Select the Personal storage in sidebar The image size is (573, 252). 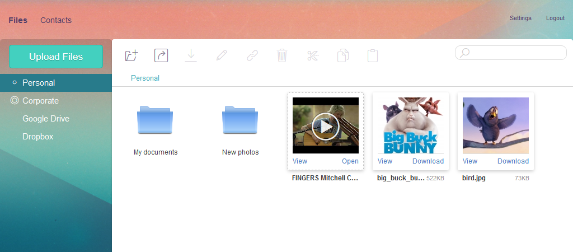[x=39, y=83]
